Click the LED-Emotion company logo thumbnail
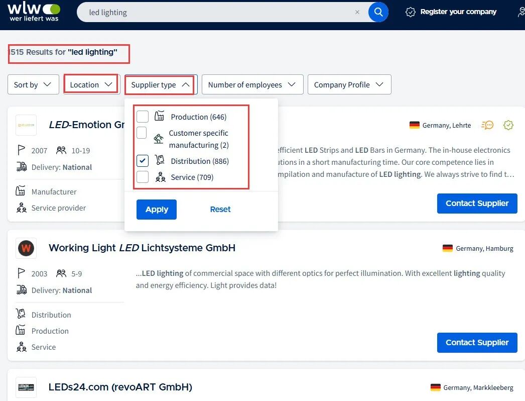Image resolution: width=525 pixels, height=401 pixels. 26,125
